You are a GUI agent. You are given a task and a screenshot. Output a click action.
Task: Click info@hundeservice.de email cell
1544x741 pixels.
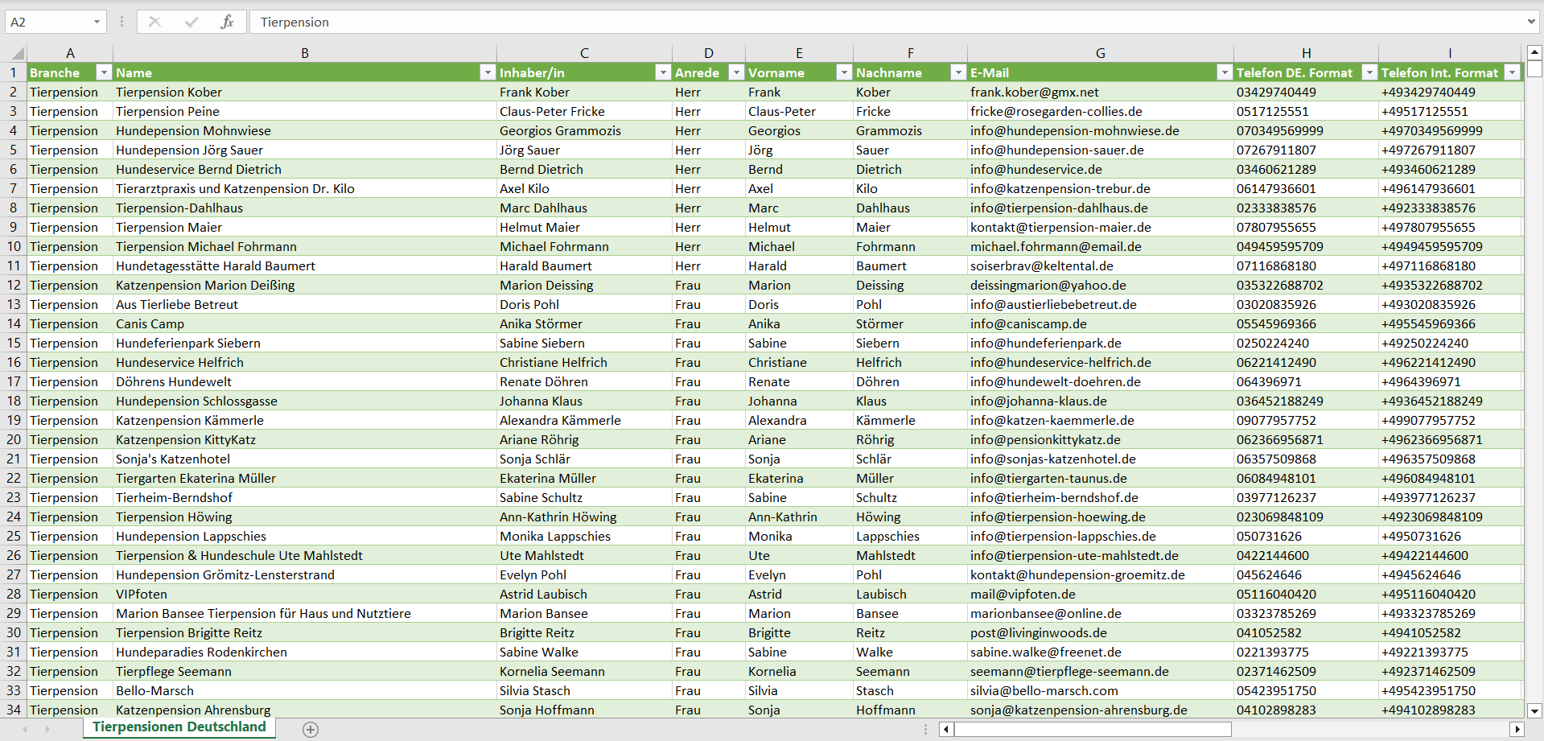click(1100, 169)
